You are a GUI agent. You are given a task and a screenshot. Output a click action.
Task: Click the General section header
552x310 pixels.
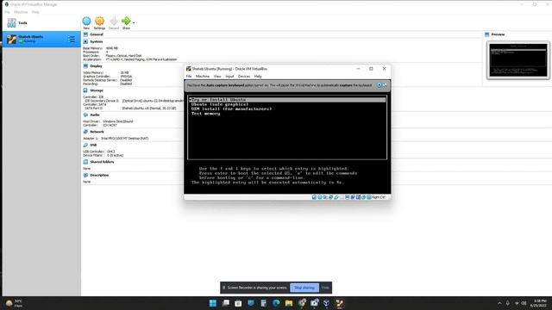[x=97, y=34]
